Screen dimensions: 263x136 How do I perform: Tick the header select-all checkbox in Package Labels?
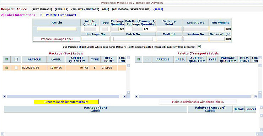point(16,59)
